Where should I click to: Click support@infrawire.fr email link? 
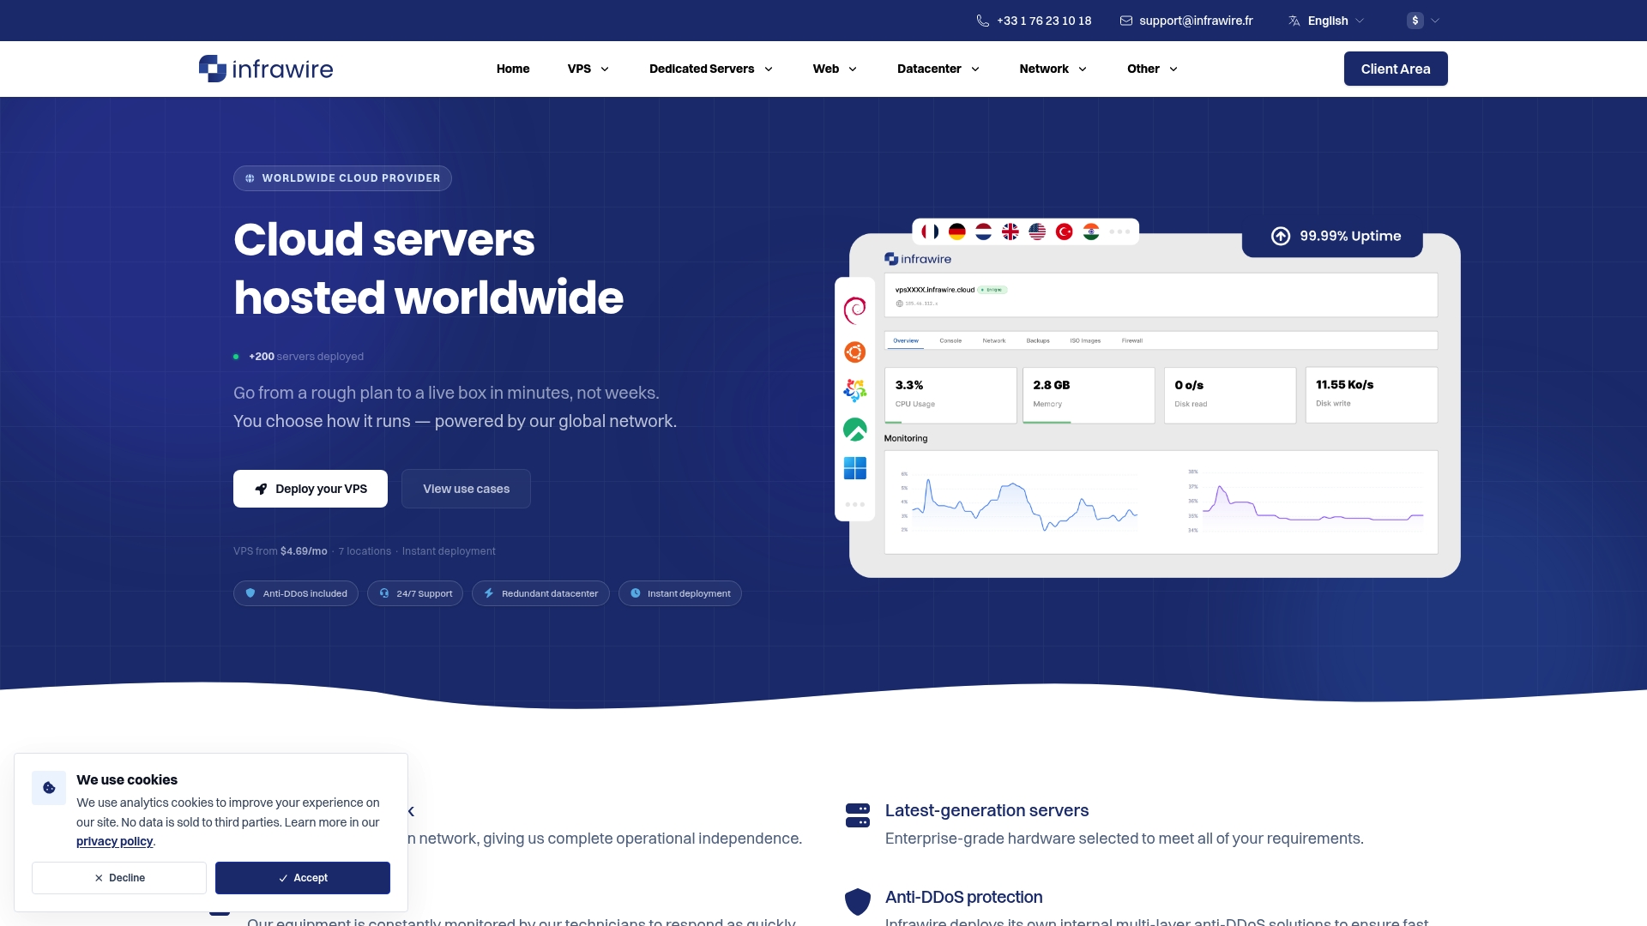[x=1196, y=21]
